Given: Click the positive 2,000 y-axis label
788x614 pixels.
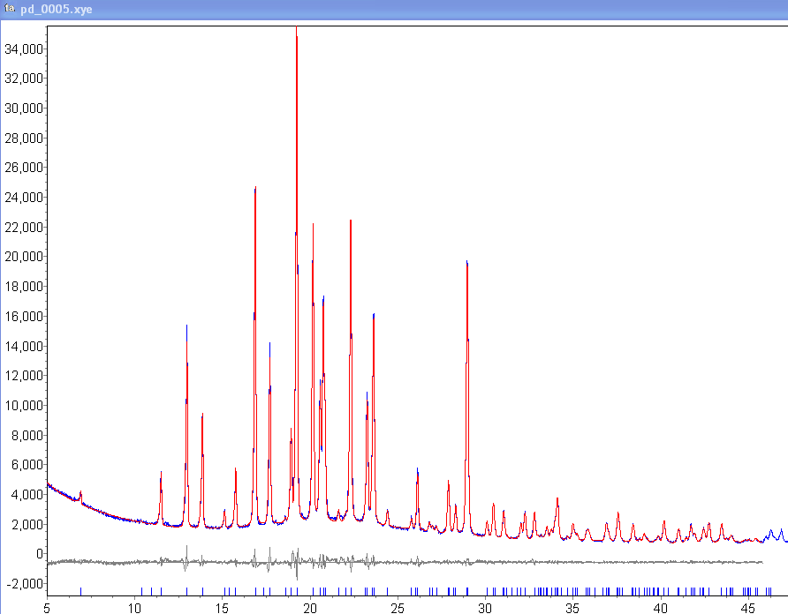Looking at the screenshot, I should point(27,524).
